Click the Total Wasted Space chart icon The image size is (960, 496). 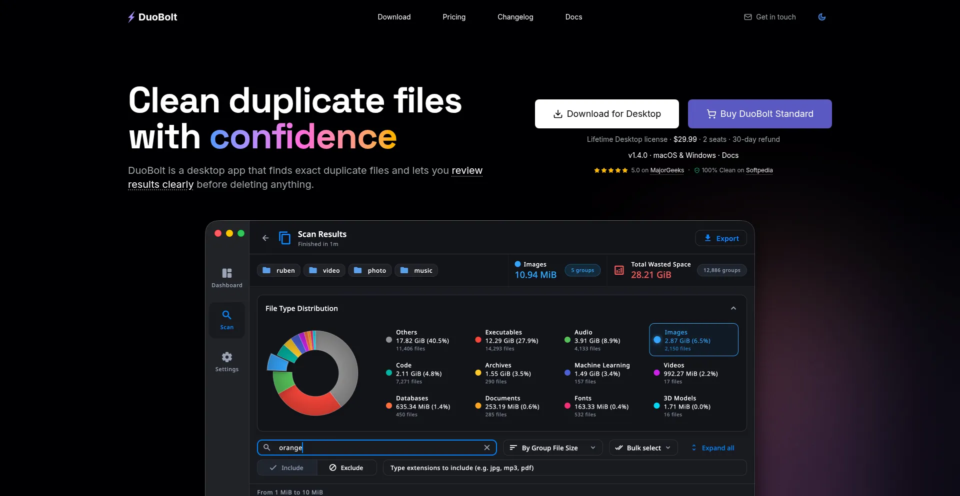(x=619, y=270)
